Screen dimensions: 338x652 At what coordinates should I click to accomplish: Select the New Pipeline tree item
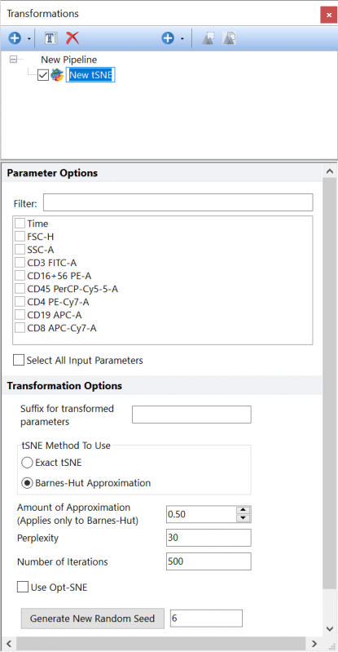click(69, 60)
